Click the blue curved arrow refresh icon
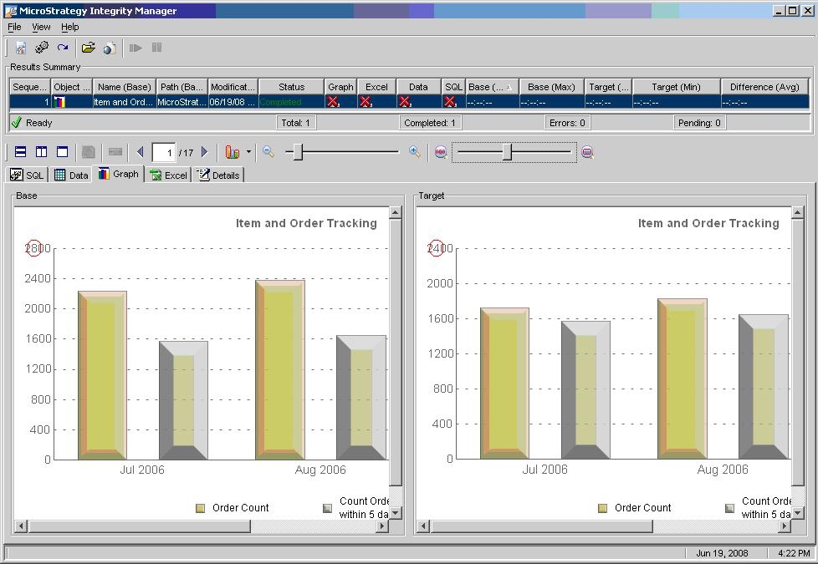The image size is (818, 564). [63, 48]
